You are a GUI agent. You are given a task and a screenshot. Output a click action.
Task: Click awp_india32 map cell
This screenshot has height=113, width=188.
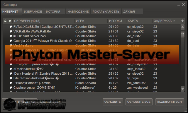tap(136, 69)
